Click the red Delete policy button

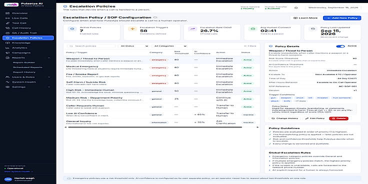point(338,118)
